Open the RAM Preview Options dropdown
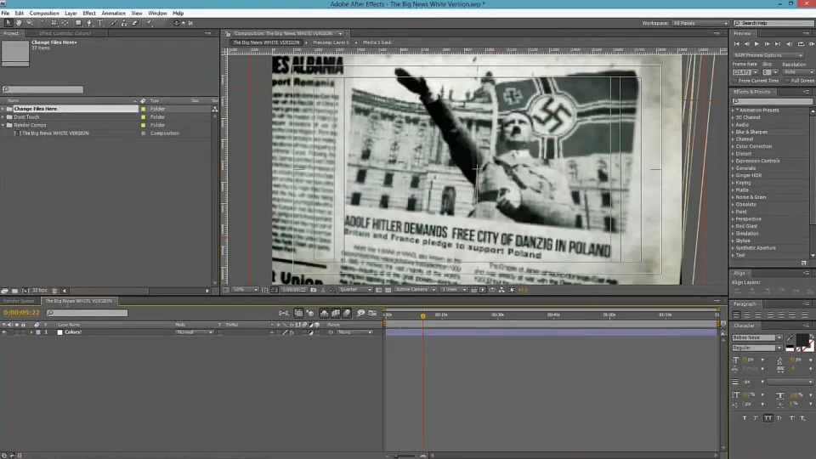Screen dimensions: 816x459 click(x=768, y=55)
